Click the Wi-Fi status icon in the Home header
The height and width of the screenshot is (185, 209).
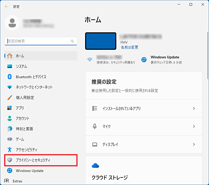click(90, 59)
